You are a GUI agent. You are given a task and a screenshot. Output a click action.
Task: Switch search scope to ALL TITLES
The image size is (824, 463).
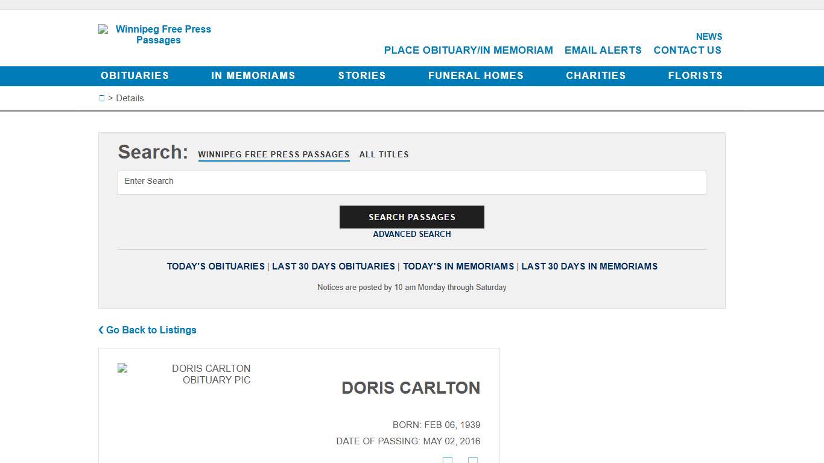384,154
